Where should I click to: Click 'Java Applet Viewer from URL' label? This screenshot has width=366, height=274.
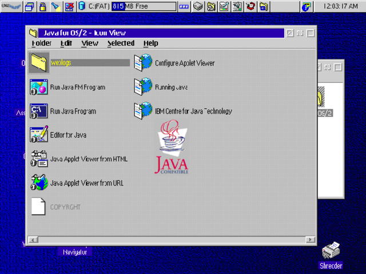coord(87,183)
